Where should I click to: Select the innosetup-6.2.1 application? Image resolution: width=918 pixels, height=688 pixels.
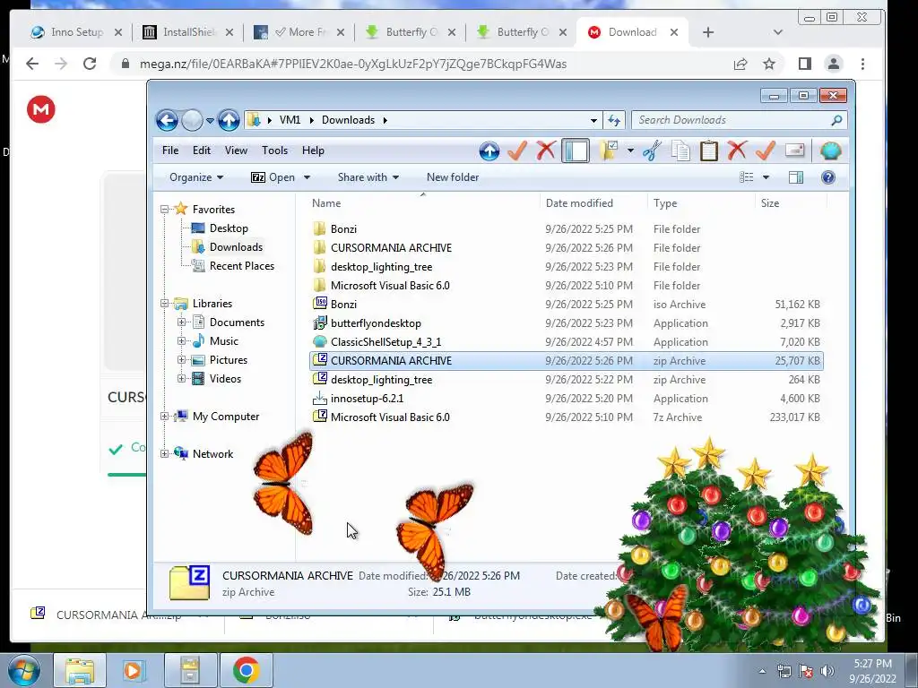(566, 399)
